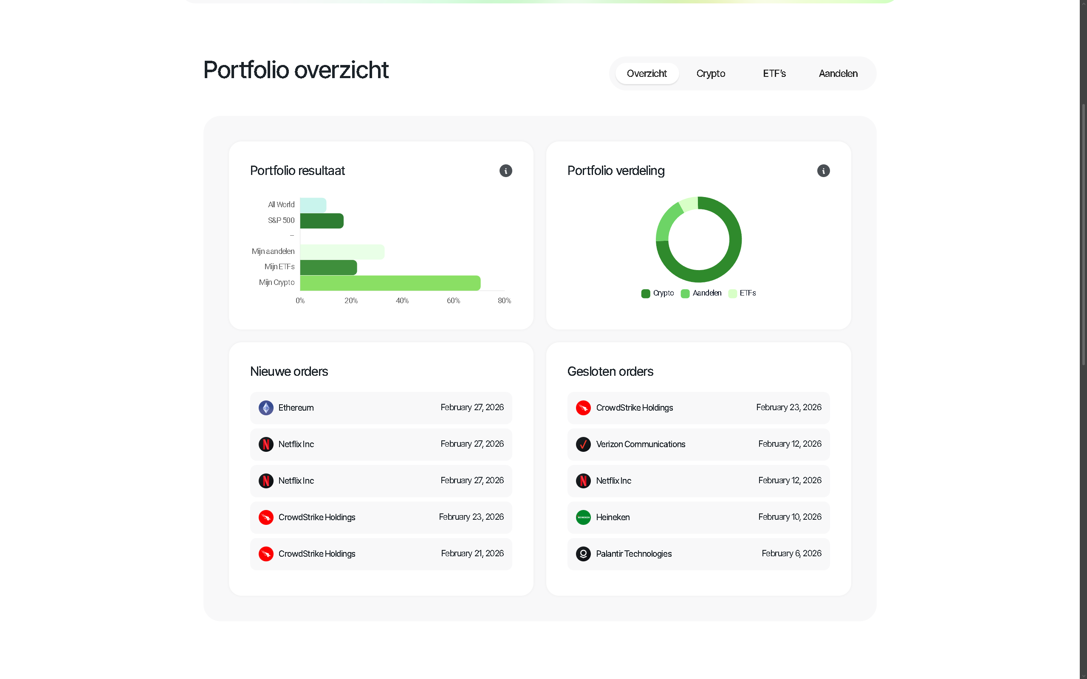Select the Overzicht tab

pos(647,73)
